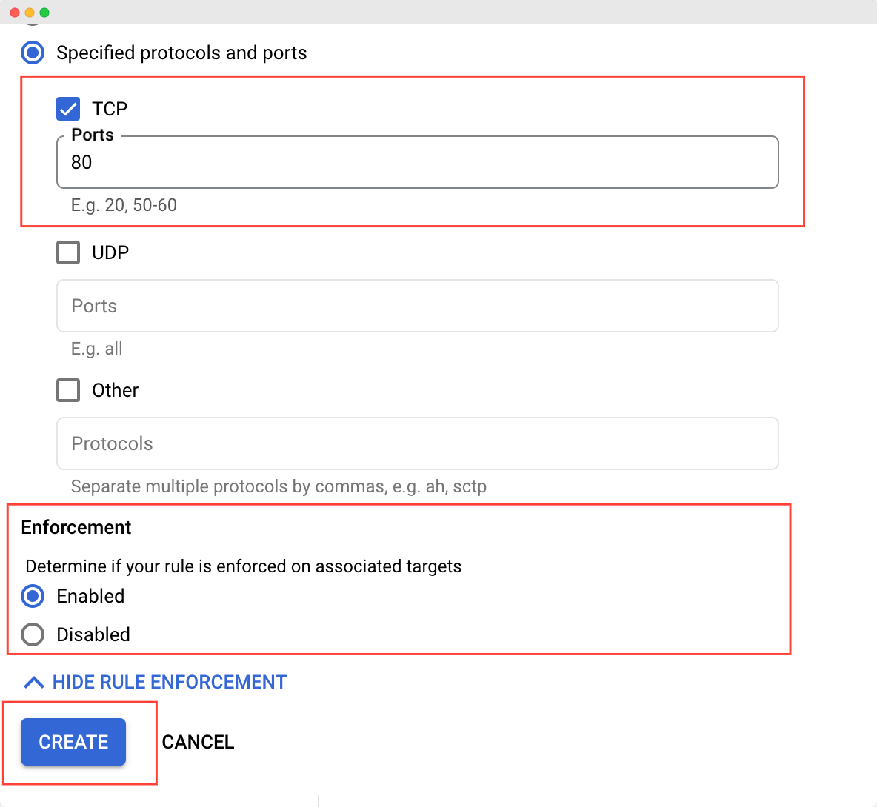This screenshot has height=807, width=877.
Task: Click the TCP Ports input containing 80
Action: (x=418, y=162)
